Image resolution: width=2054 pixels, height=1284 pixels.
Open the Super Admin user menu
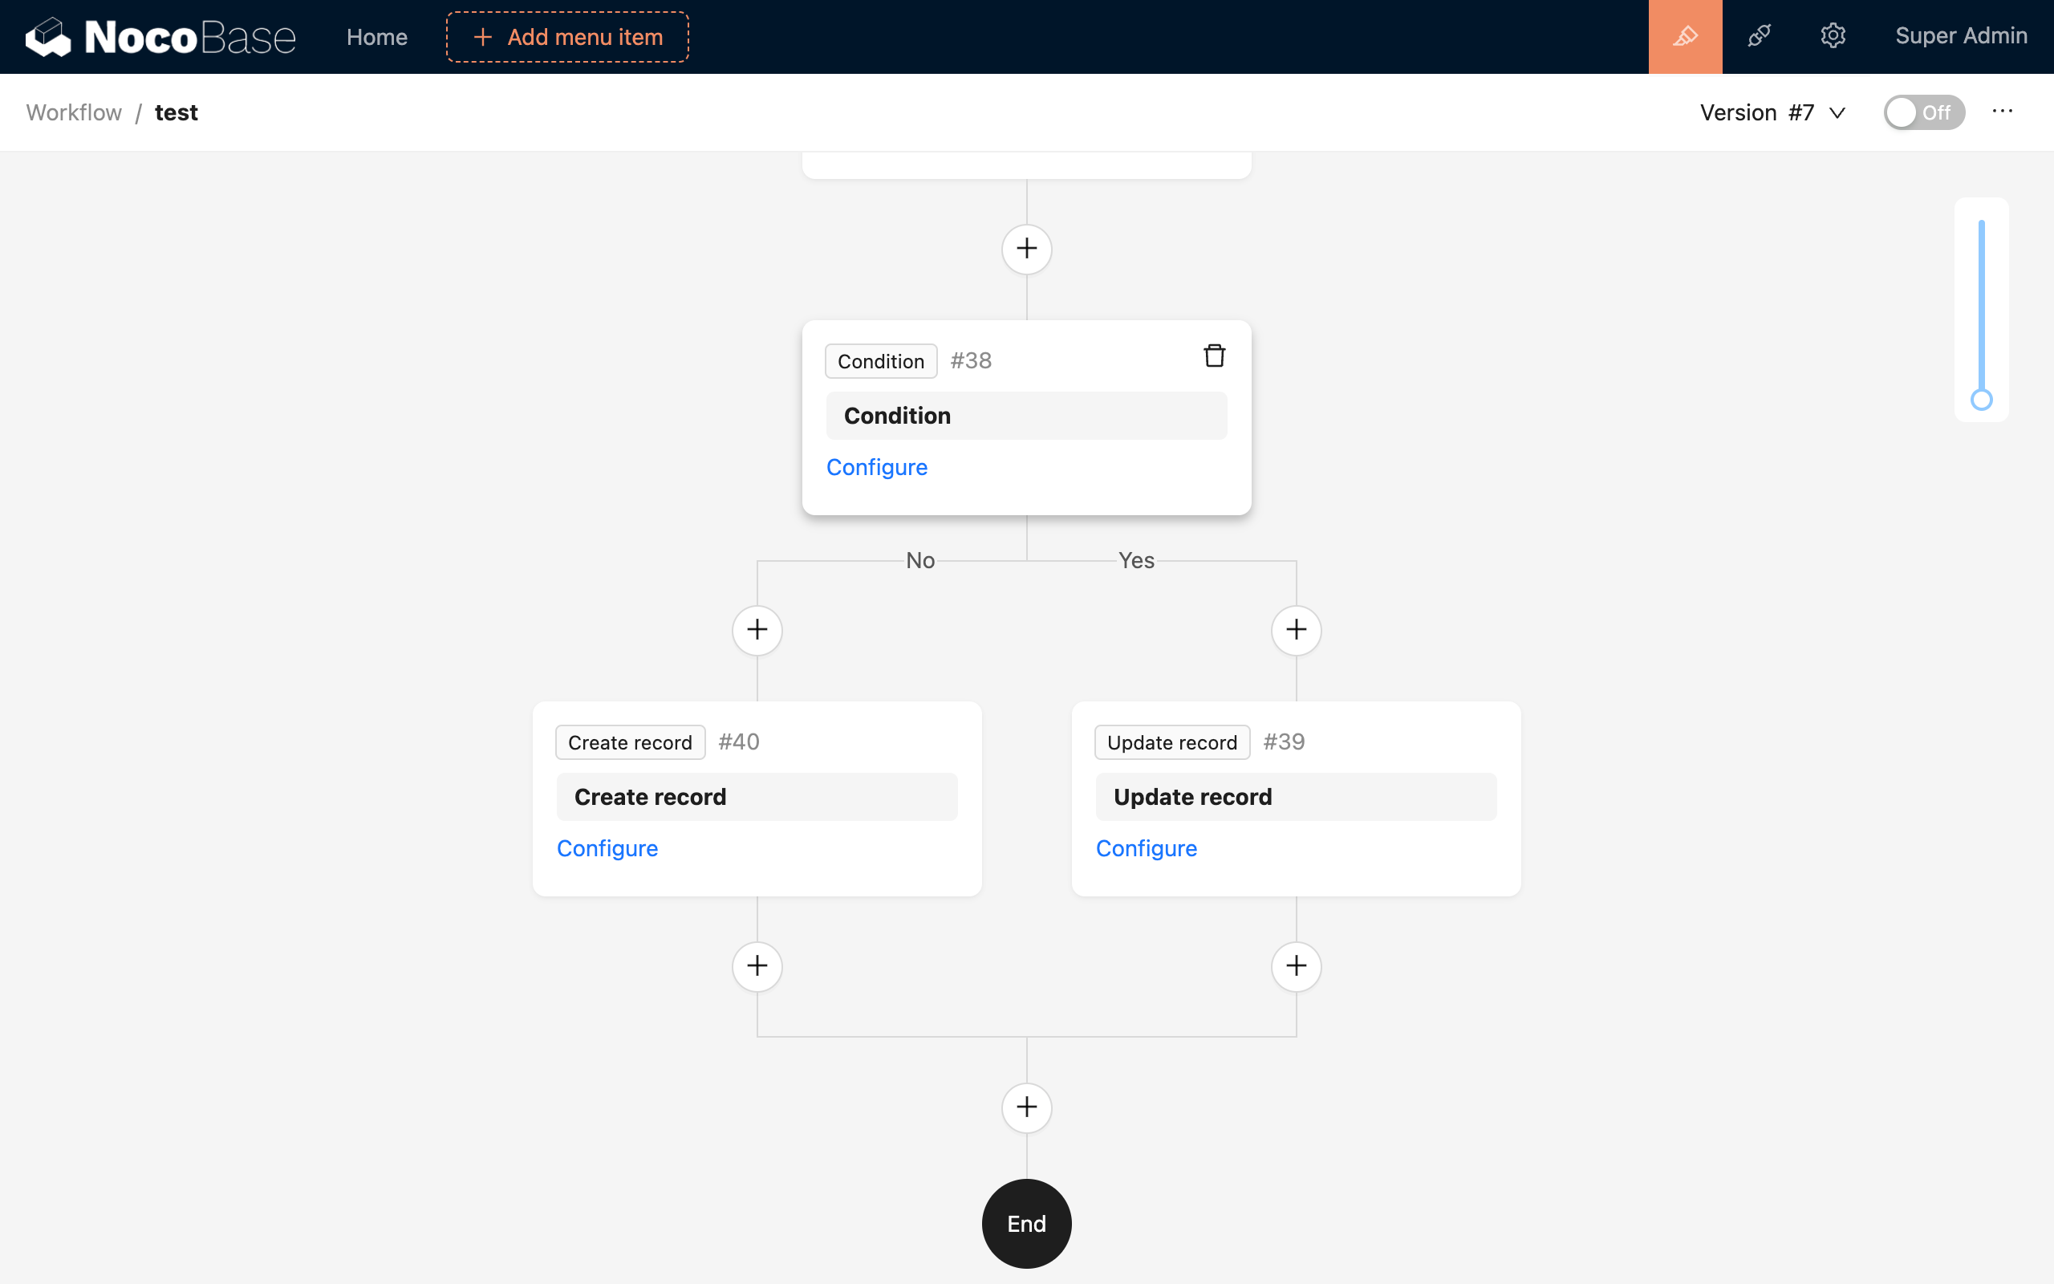click(x=1961, y=37)
